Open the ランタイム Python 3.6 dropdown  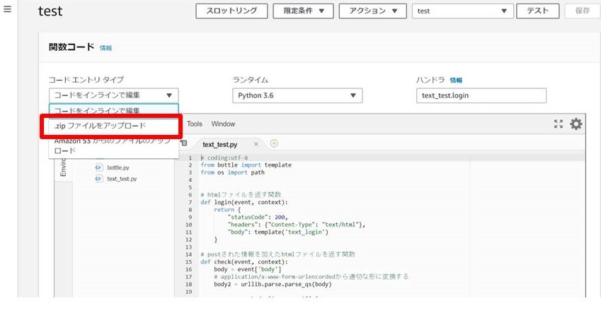coord(297,95)
